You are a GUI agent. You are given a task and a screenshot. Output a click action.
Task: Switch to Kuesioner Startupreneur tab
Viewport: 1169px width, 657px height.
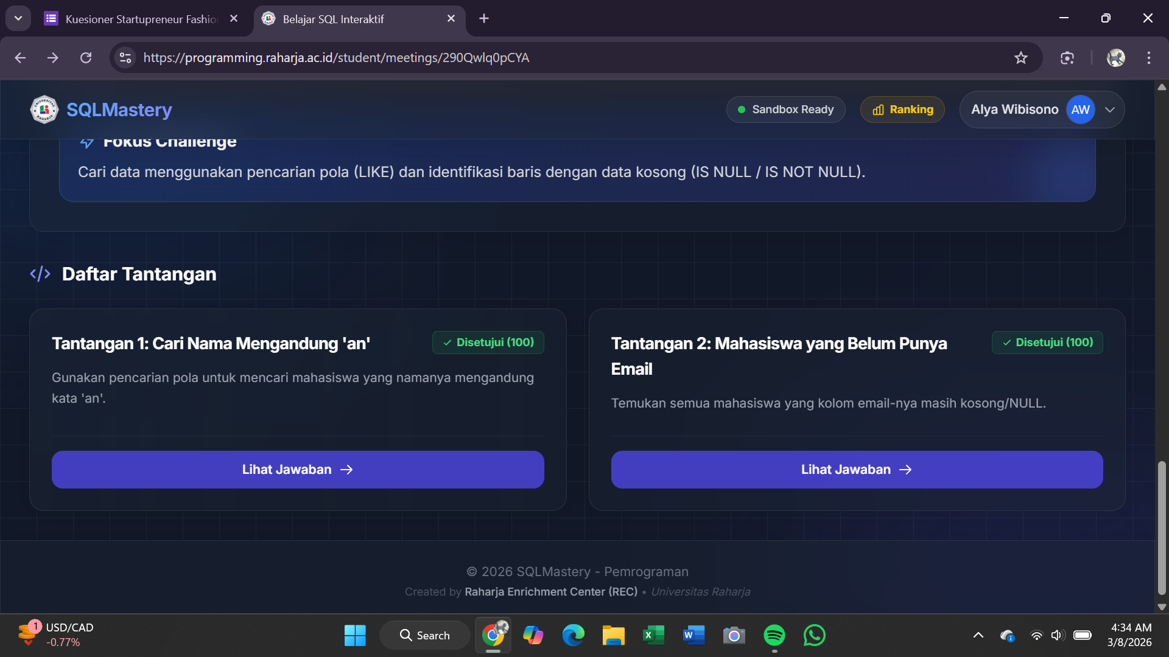tap(140, 19)
